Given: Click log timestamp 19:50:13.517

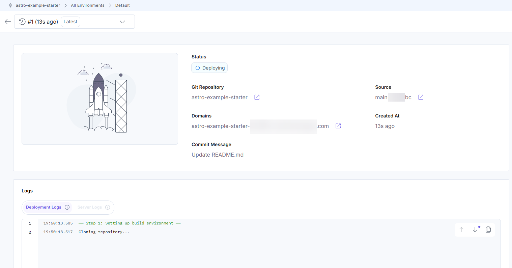Looking at the screenshot, I should click(x=58, y=232).
